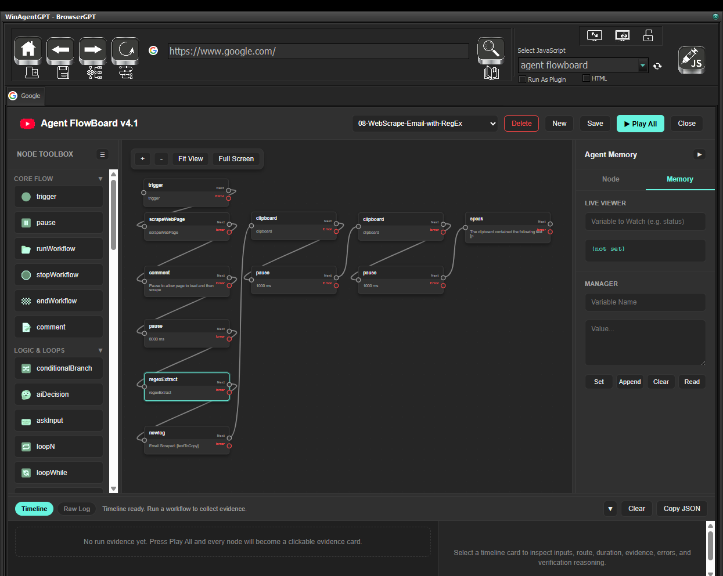Click the node toolbox vertical scrollbar
The height and width of the screenshot is (576, 723).
point(114,215)
